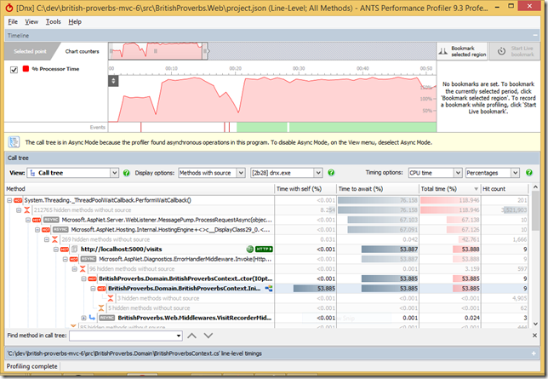Select the BritishProverbsContext.Ini... row
Image resolution: width=548 pixels, height=379 pixels.
pos(266,289)
